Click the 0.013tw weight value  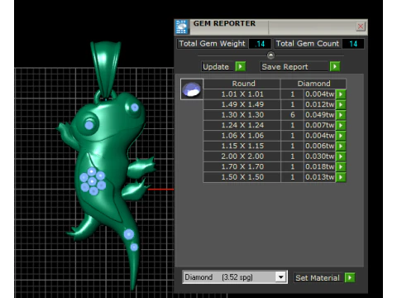[320, 177]
